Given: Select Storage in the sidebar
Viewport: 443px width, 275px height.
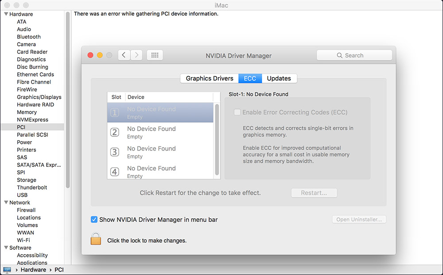Looking at the screenshot, I should pos(27,180).
